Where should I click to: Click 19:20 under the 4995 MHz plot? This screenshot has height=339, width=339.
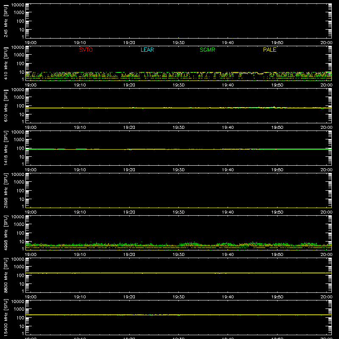coord(129,255)
